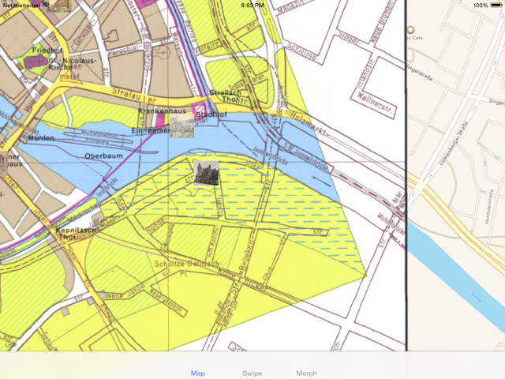This screenshot has height=379, width=505.
Task: Tap the 'Krankenhaus' map label
Action: tap(162, 111)
